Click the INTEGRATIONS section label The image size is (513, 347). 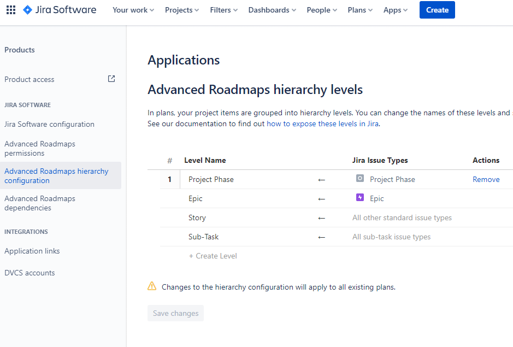[x=26, y=232]
